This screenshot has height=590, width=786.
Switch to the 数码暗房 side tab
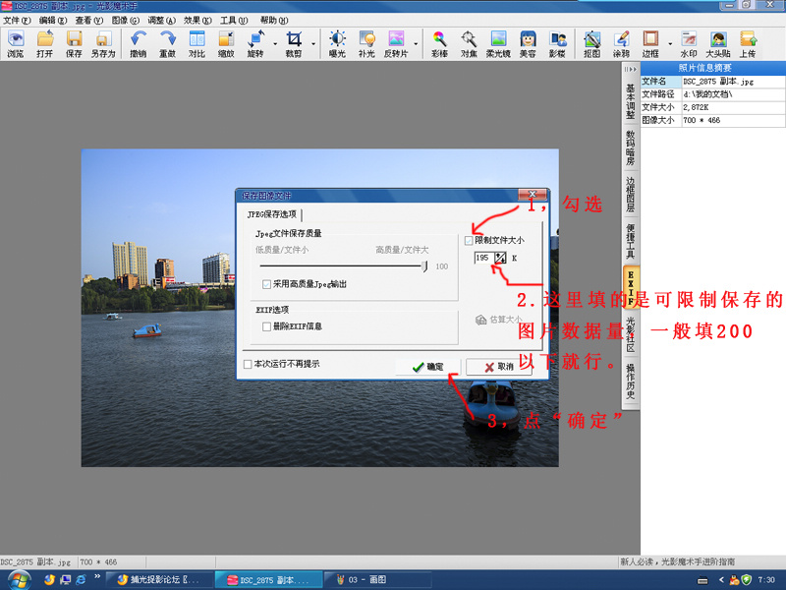tap(631, 147)
